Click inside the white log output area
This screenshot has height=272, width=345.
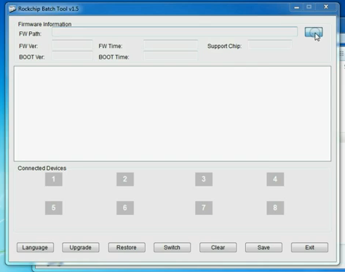click(172, 114)
